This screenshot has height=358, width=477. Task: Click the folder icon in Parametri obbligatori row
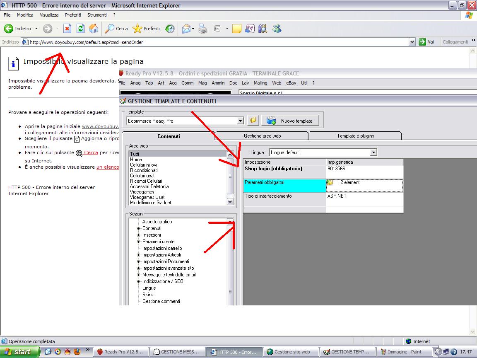330,182
